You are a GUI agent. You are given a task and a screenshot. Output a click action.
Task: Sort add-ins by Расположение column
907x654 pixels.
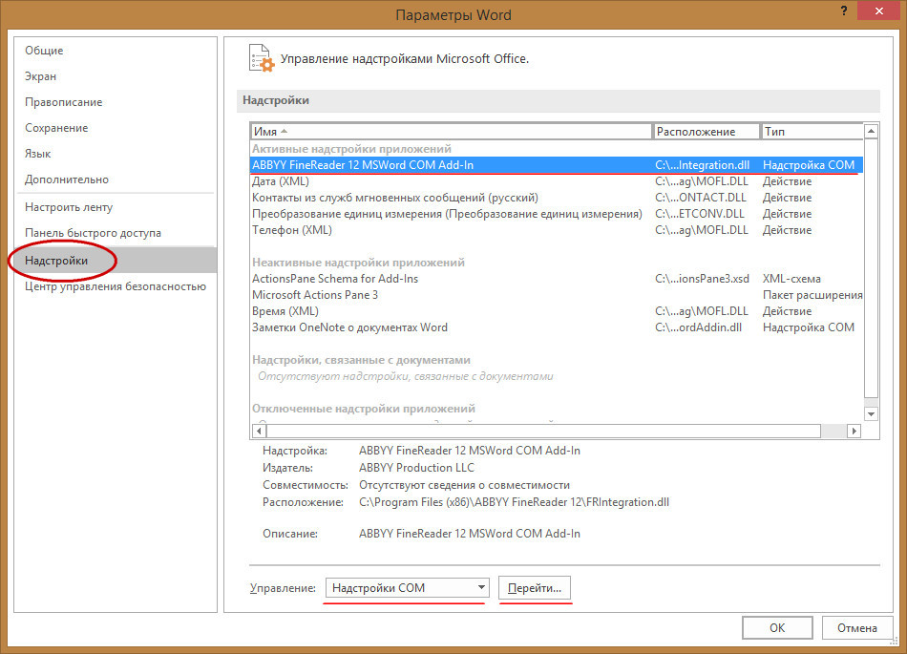(x=707, y=131)
